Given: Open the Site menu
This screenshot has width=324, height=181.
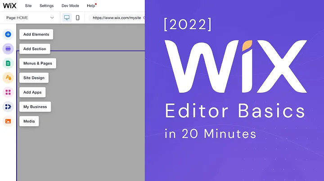Looking at the screenshot, I should point(28,6).
